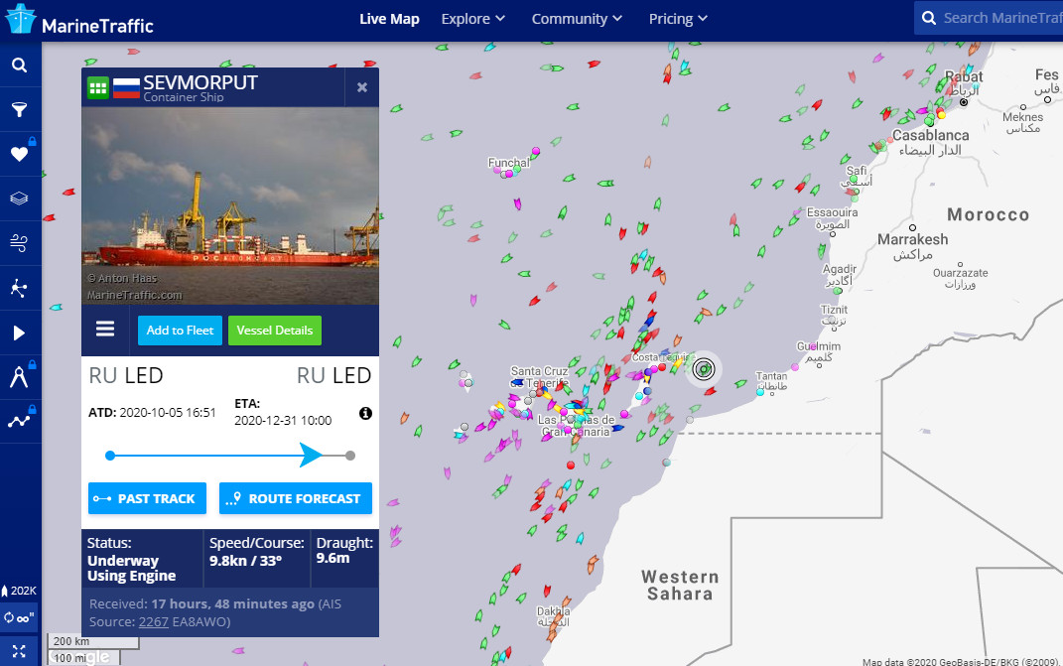Click the Funchal port label
The height and width of the screenshot is (666, 1063).
(508, 163)
